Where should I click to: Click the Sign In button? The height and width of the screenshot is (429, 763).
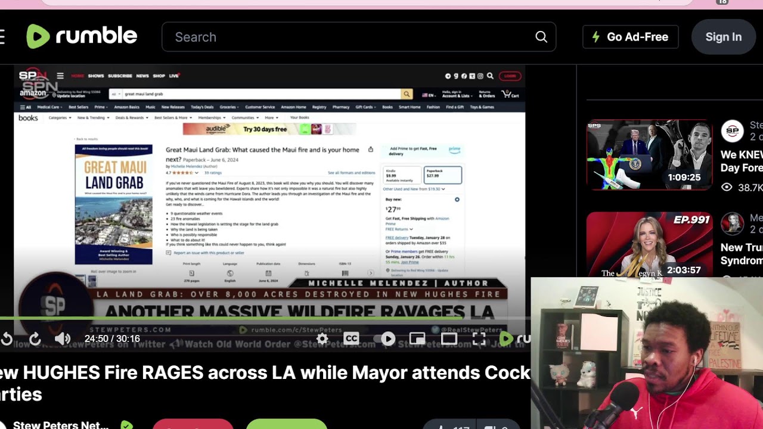pos(723,37)
